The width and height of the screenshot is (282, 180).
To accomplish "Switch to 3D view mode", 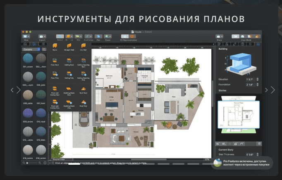I will pyautogui.click(x=242, y=36).
